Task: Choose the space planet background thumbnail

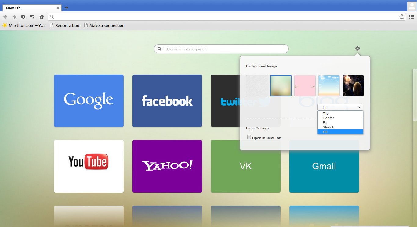Action: [x=353, y=86]
